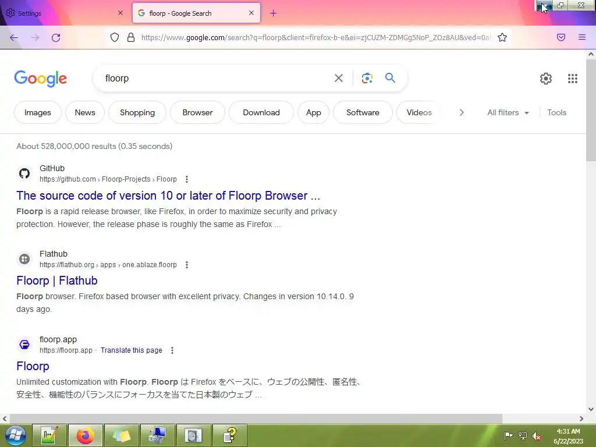Close the Settings tab

click(x=120, y=13)
